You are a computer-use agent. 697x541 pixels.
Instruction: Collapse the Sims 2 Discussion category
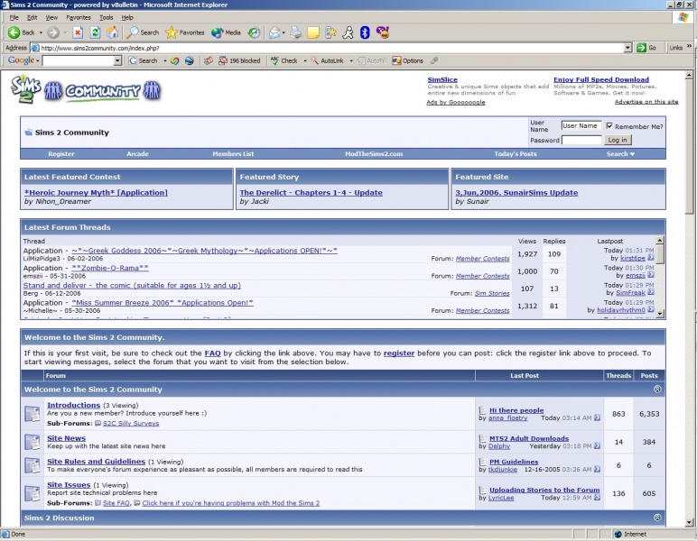tap(657, 518)
